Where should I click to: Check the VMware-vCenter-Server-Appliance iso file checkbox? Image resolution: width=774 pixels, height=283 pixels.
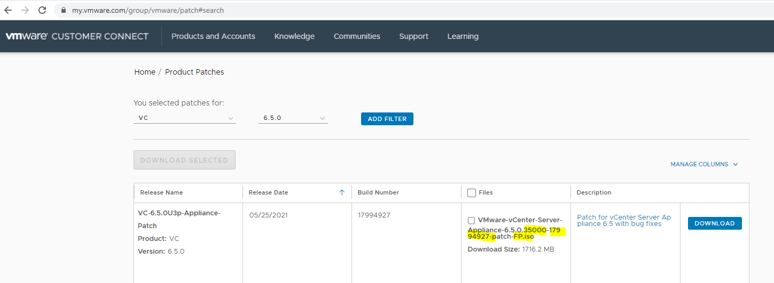pos(471,220)
